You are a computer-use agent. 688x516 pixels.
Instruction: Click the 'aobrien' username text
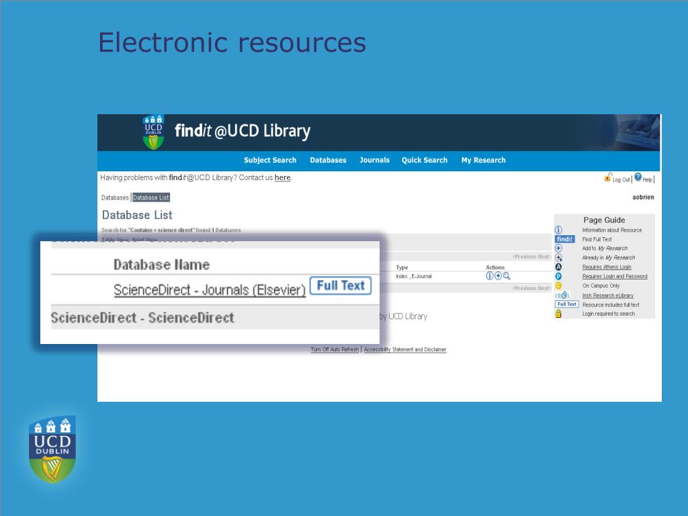[643, 198]
